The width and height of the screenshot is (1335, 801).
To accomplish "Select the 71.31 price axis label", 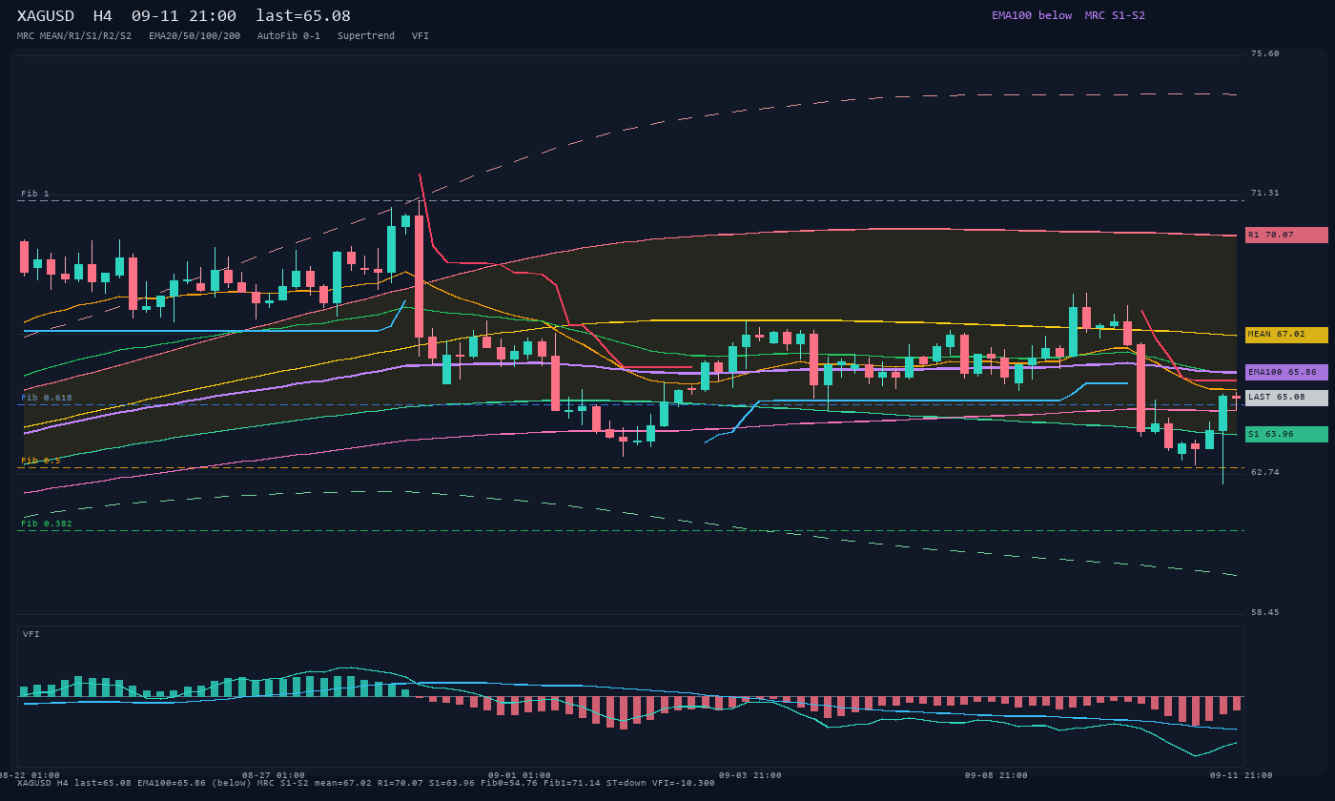I will (1265, 193).
